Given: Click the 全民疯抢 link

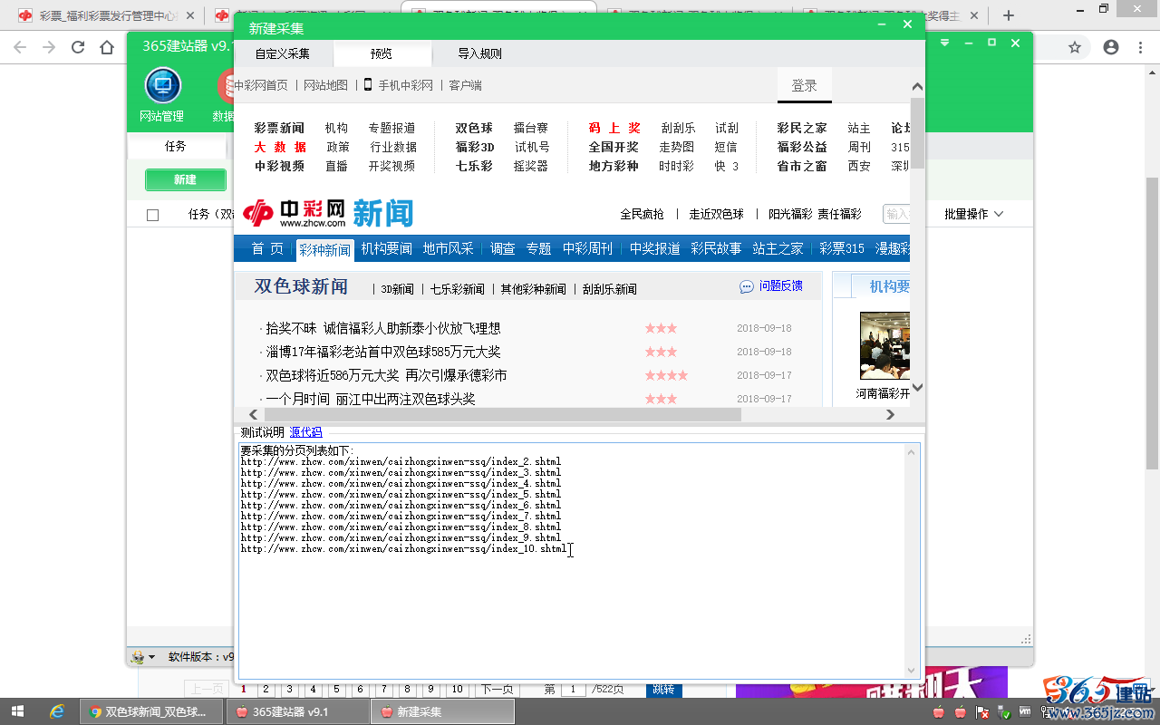Looking at the screenshot, I should click(x=642, y=214).
